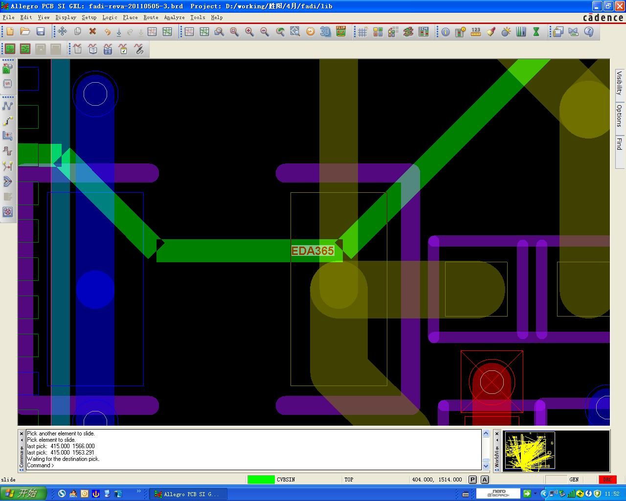Image resolution: width=626 pixels, height=501 pixels.
Task: Open the Tools menu
Action: click(x=198, y=17)
